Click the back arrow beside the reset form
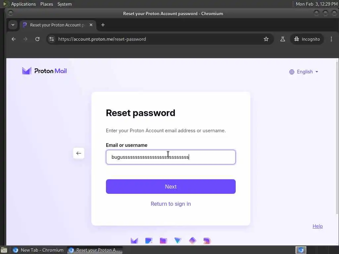This screenshot has width=339, height=254. (x=79, y=153)
